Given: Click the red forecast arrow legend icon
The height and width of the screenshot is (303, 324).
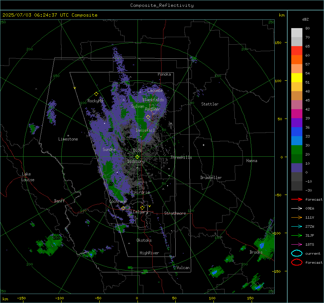Looking at the screenshot, I should pos(297,199).
